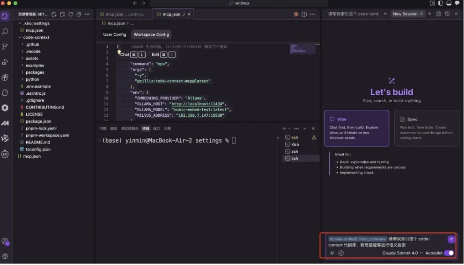
Task: Add context with the # icon in chat
Action: pos(332,253)
